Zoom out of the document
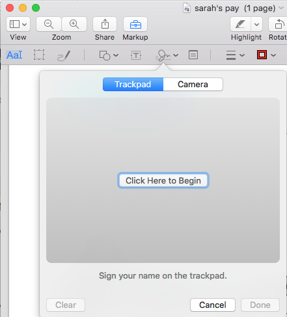The image size is (287, 317). click(x=49, y=24)
